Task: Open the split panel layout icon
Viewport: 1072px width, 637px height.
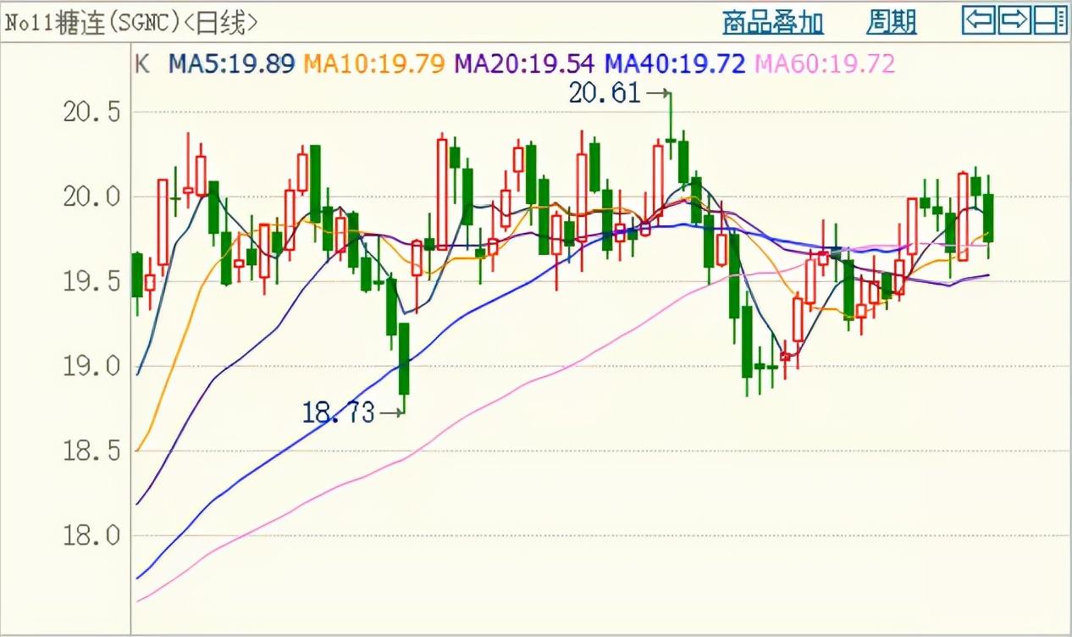Action: click(1050, 19)
